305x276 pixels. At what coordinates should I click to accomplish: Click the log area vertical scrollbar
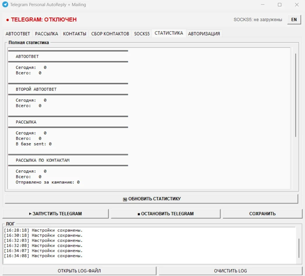tap(299, 248)
